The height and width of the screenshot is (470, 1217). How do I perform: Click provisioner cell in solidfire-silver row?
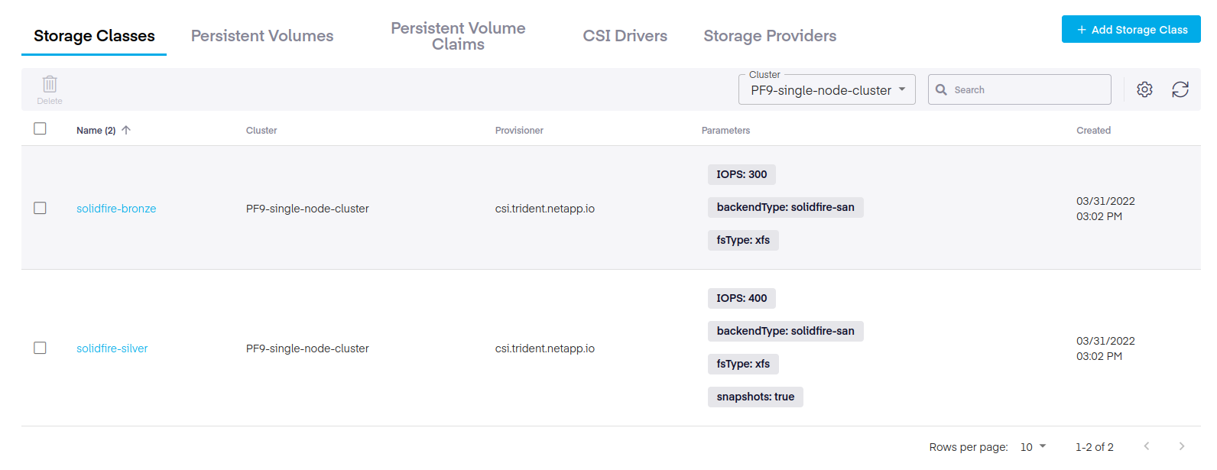545,348
